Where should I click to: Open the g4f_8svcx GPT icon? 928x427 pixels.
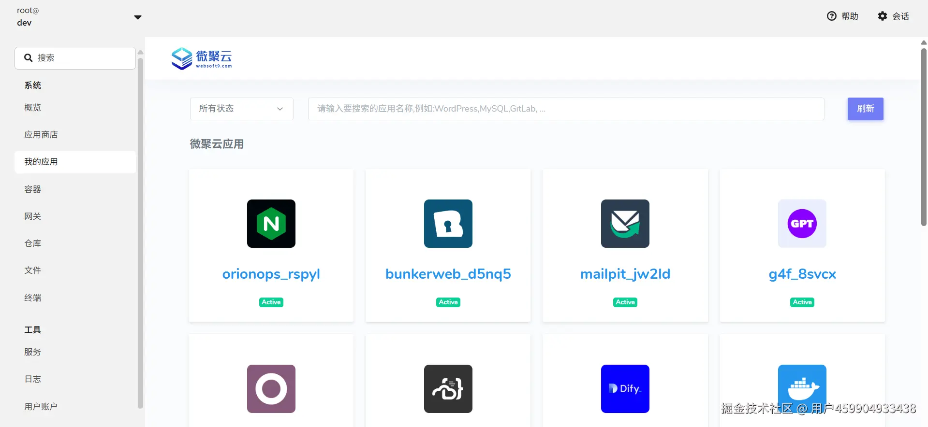coord(802,224)
